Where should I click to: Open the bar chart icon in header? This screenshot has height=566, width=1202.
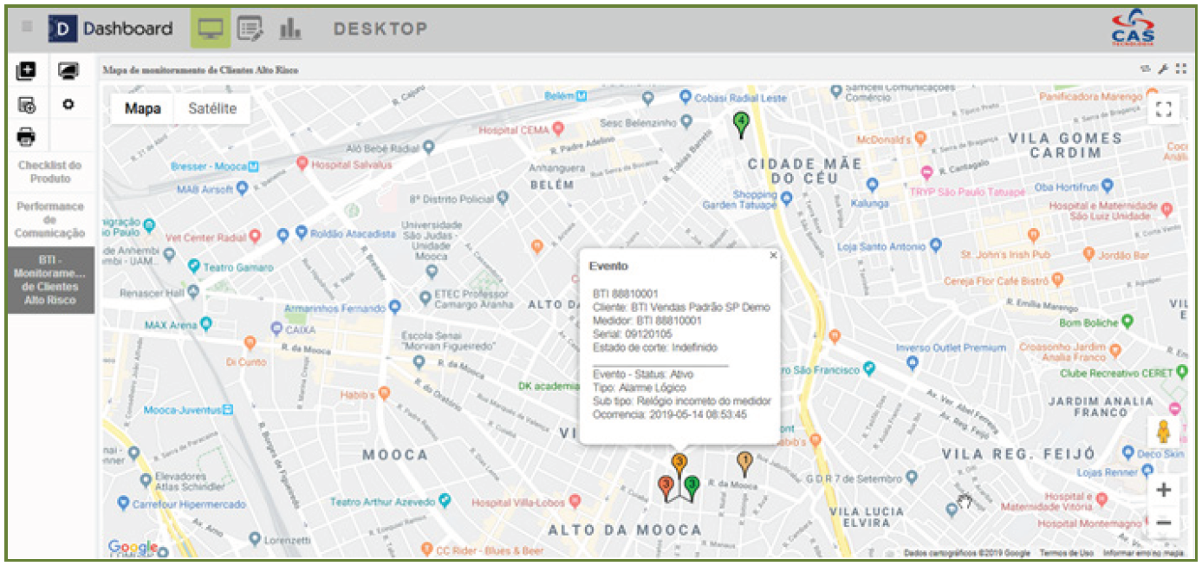pos(290,29)
